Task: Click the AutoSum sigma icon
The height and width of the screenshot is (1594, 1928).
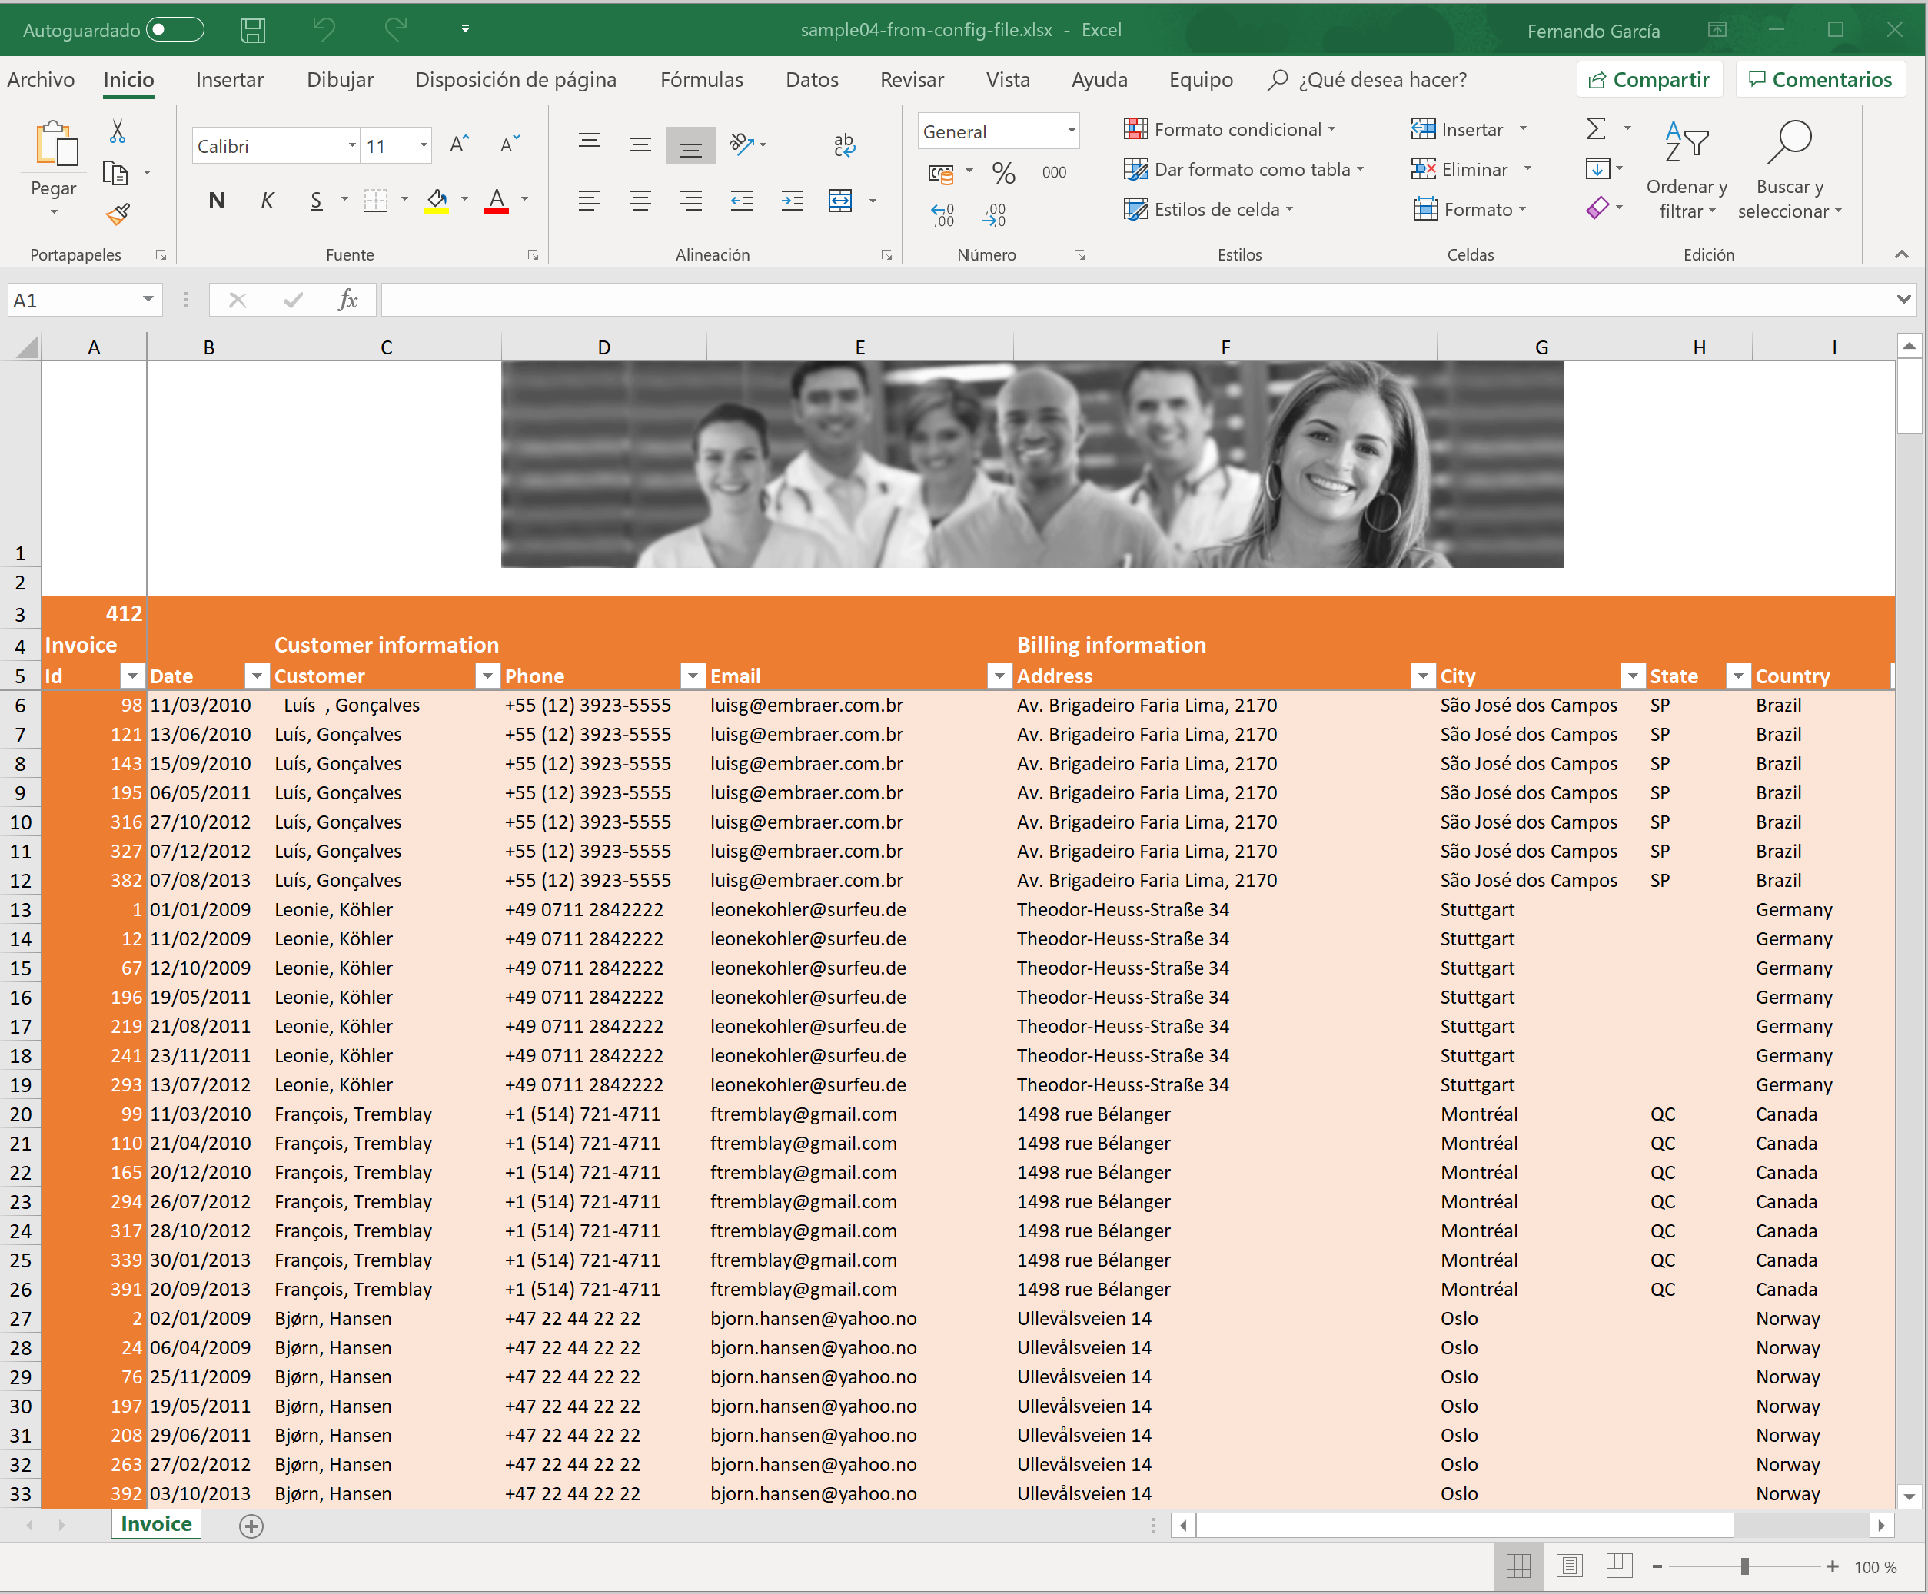Action: click(1596, 128)
